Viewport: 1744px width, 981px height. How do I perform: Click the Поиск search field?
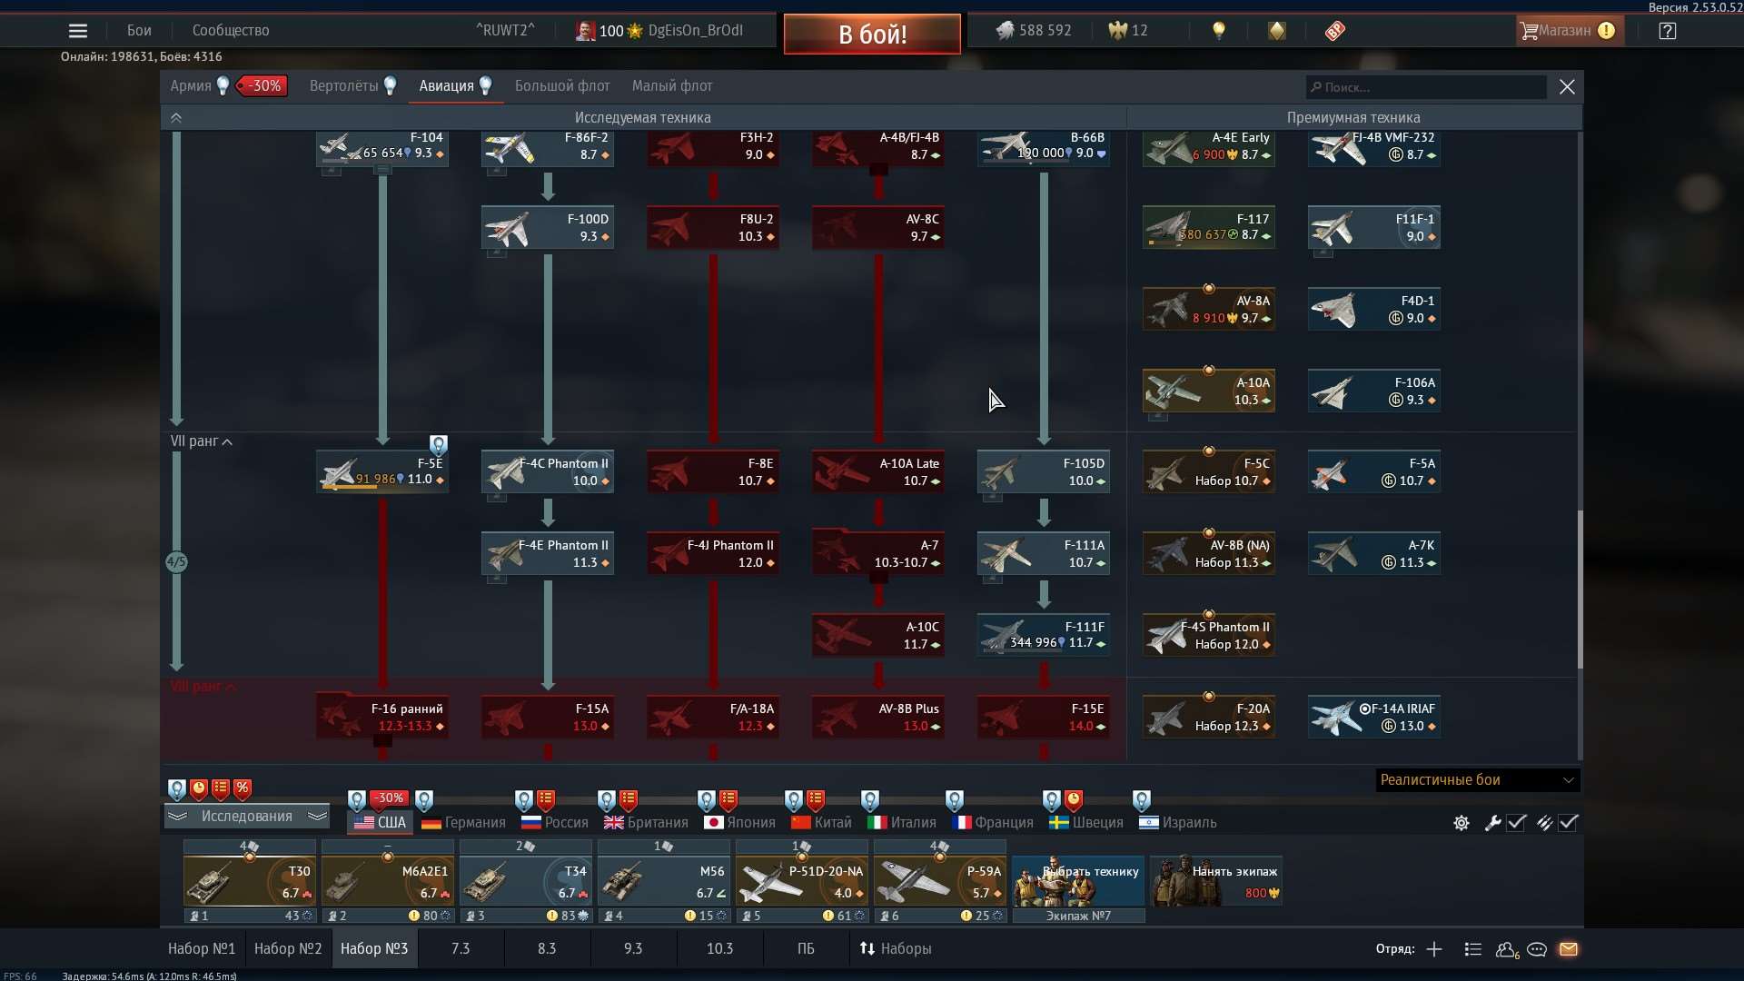(1426, 87)
